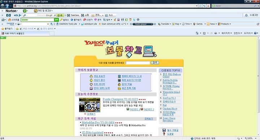Click the Puzzle Champion screenshot thumbnail
260x140 pixels.
(90, 105)
